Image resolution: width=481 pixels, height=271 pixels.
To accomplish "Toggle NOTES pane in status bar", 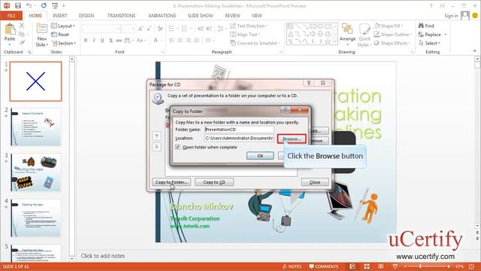I will coord(292,266).
